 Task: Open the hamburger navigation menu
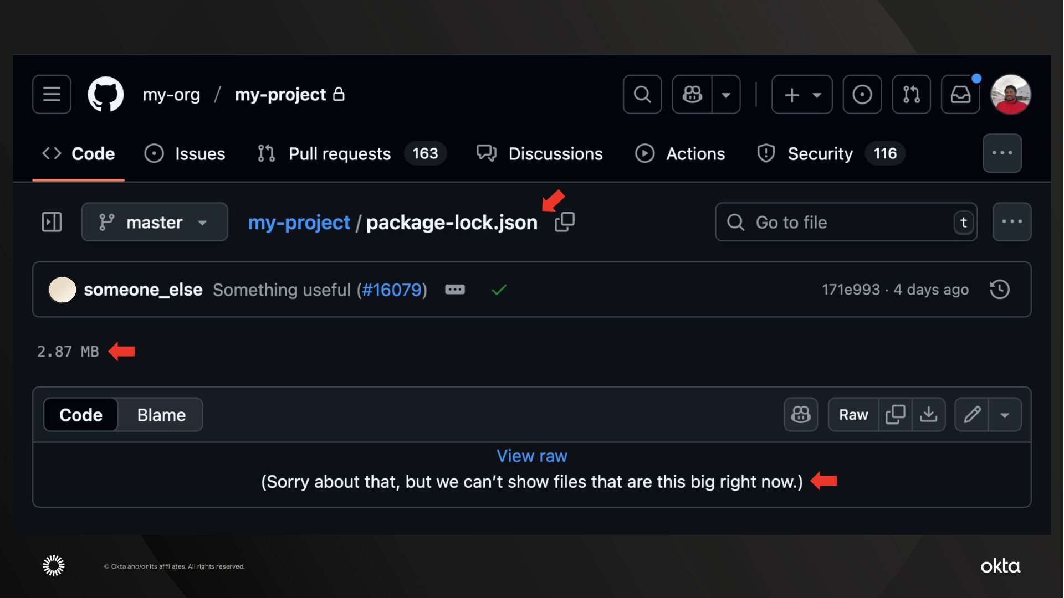tap(52, 94)
